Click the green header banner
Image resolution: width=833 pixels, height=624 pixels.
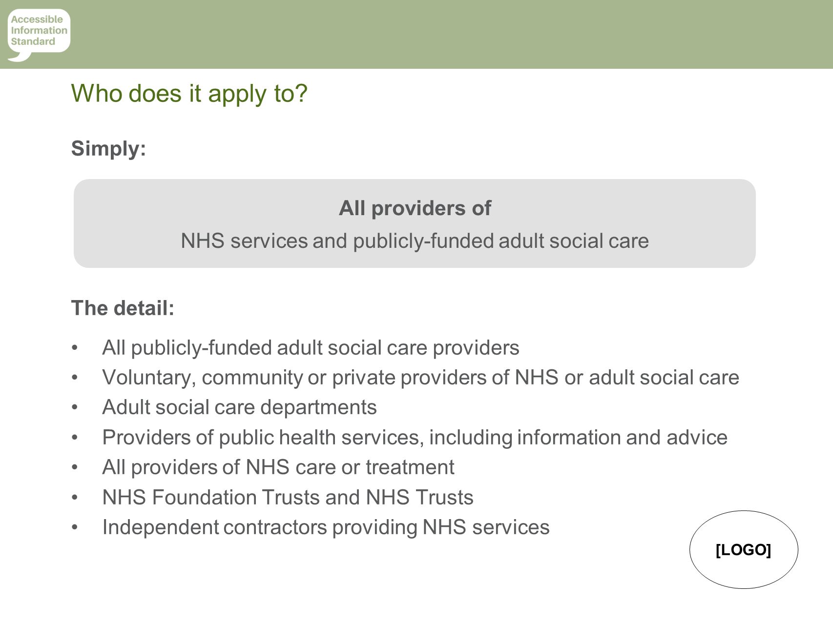click(416, 34)
